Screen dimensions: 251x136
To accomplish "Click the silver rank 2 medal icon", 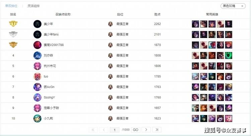I will pos(13,34).
